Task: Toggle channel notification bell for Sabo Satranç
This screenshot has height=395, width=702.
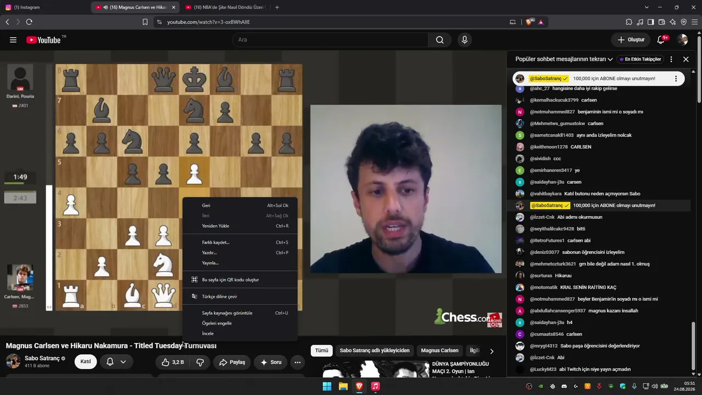Action: (110, 362)
